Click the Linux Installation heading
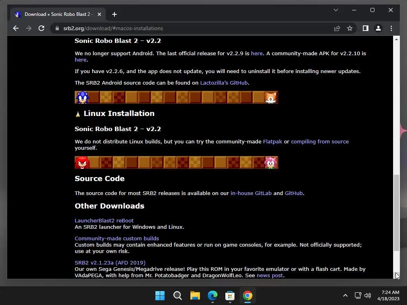This screenshot has height=305, width=407. [x=119, y=114]
